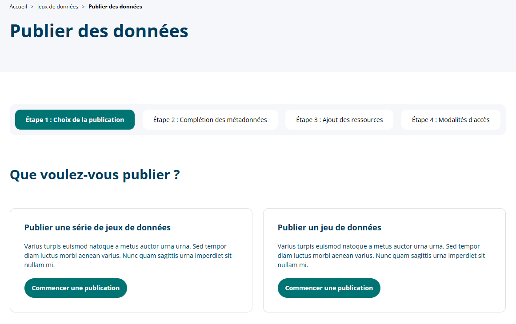Screen dimensions: 516x324
Task: Click the Publier des données breadcrumb
Action: 115,7
